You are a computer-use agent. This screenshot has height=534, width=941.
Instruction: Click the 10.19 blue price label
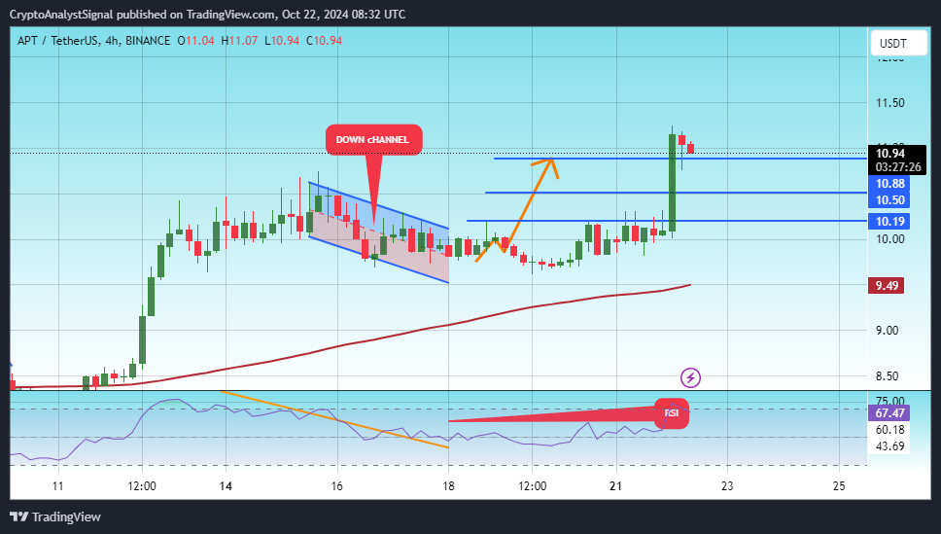(890, 221)
